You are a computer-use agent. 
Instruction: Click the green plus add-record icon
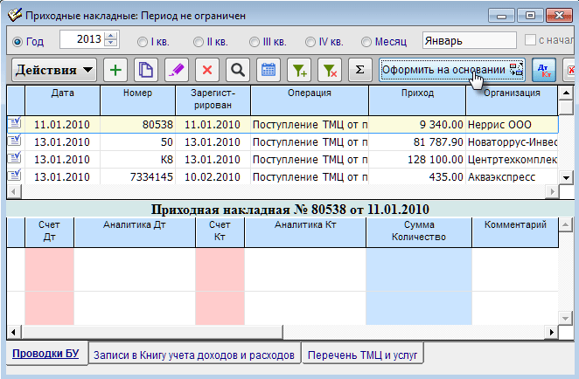[115, 70]
